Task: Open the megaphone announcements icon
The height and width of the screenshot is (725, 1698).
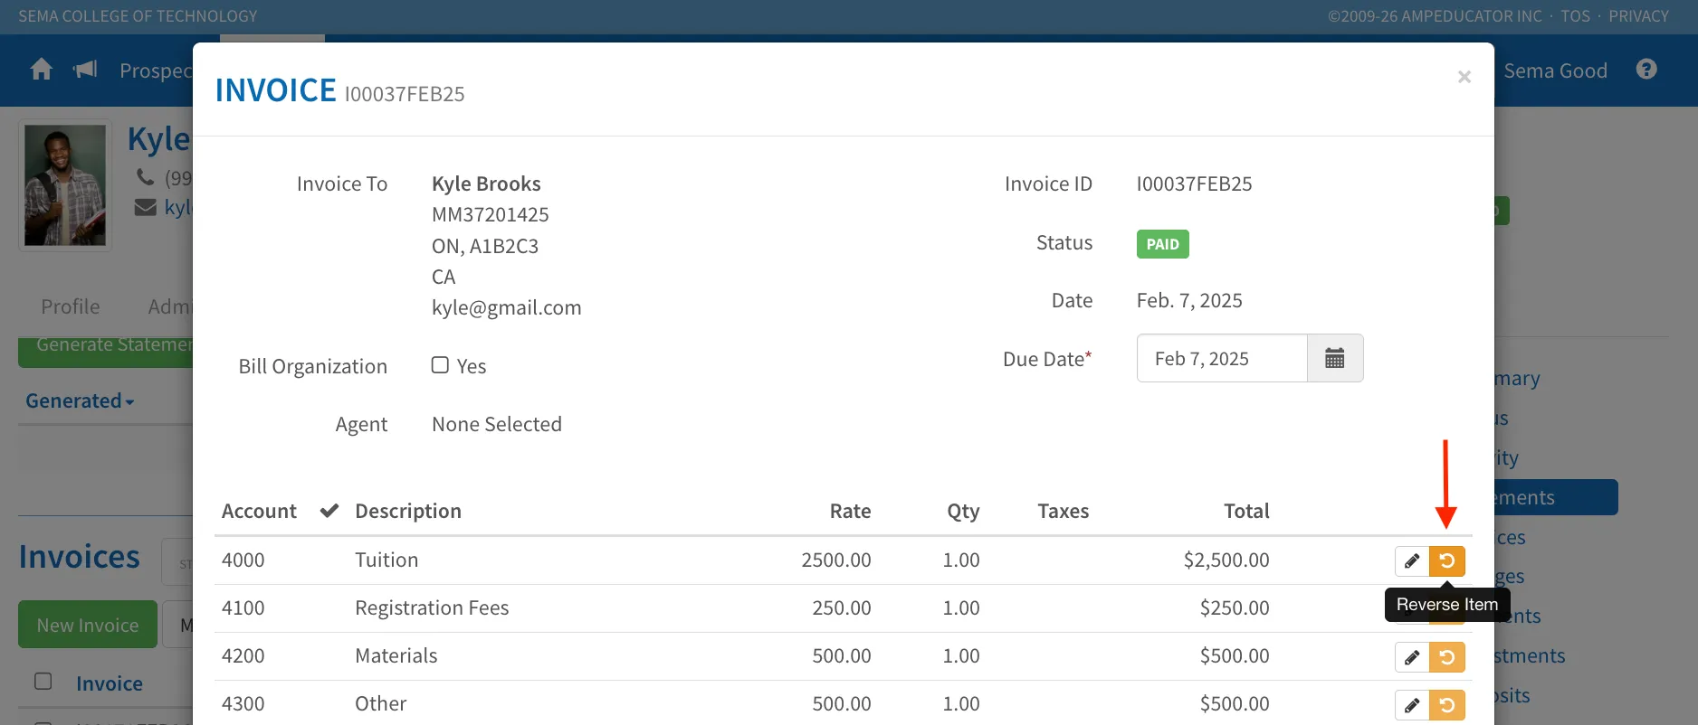Action: click(85, 70)
